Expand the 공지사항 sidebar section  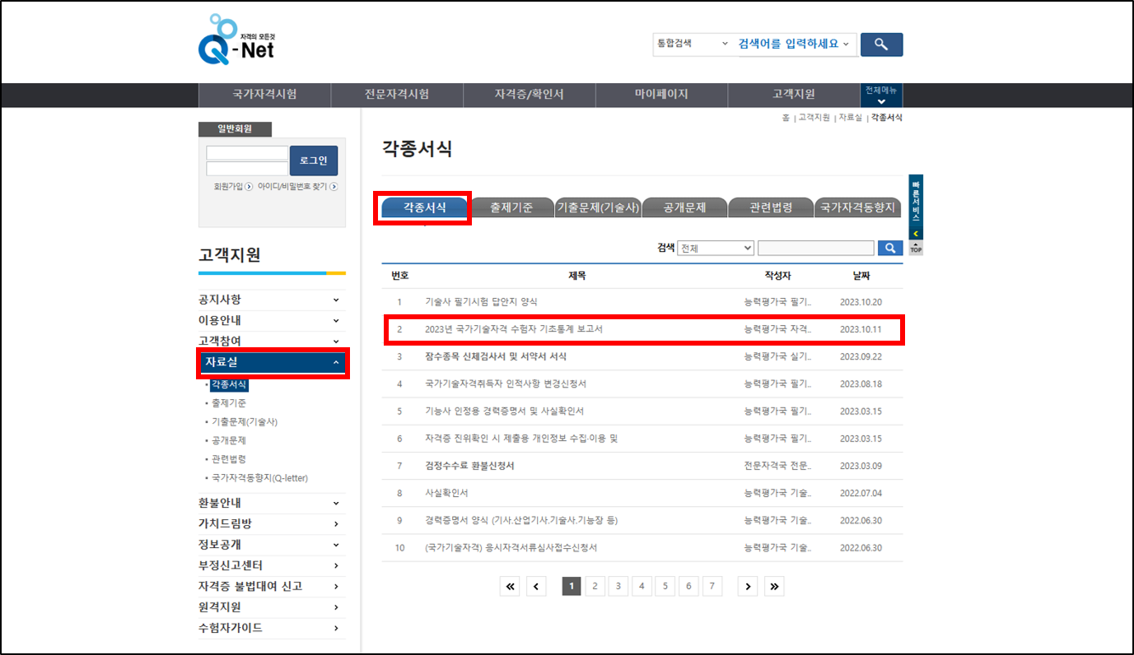tap(272, 299)
